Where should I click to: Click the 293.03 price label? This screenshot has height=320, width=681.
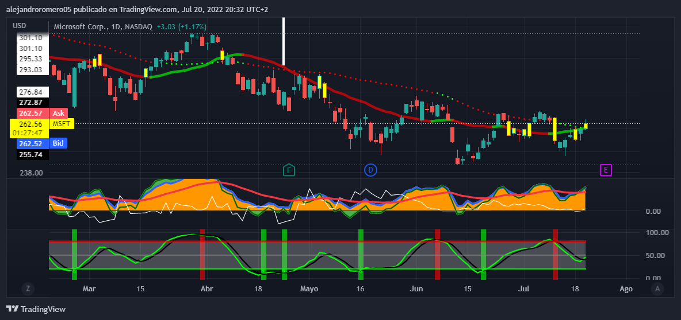pyautogui.click(x=33, y=70)
